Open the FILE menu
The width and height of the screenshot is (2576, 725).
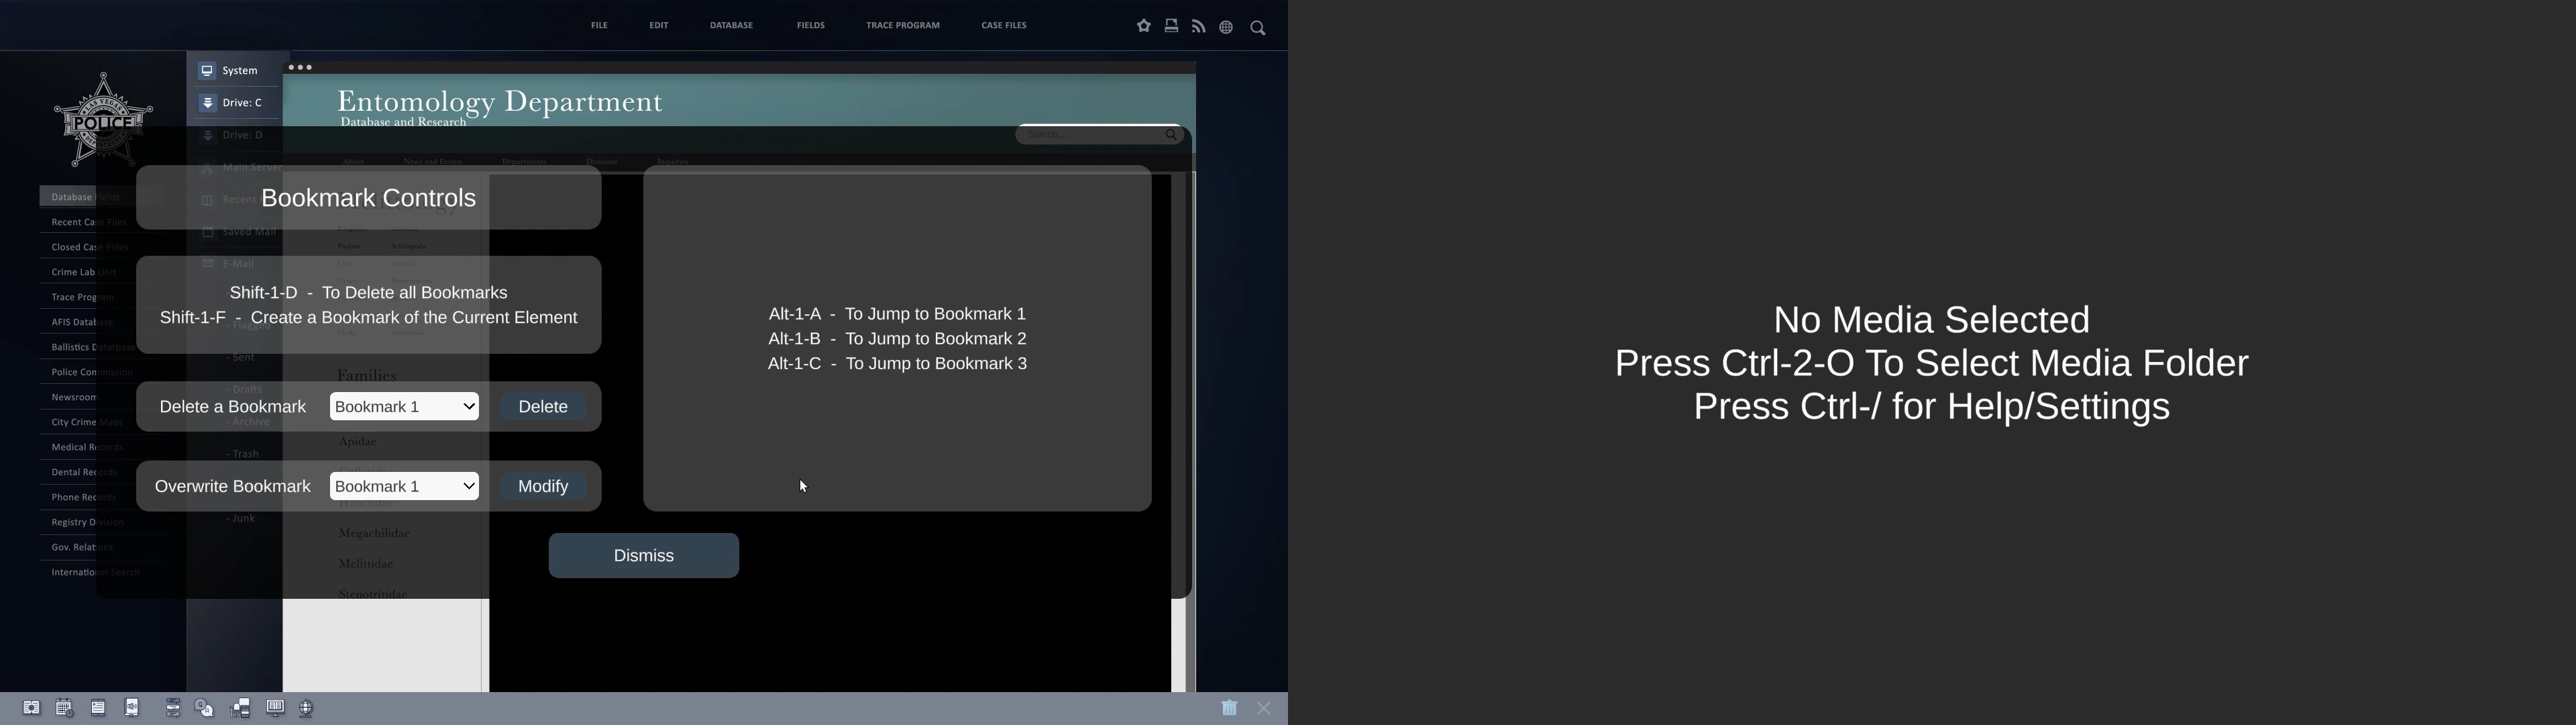coord(599,25)
